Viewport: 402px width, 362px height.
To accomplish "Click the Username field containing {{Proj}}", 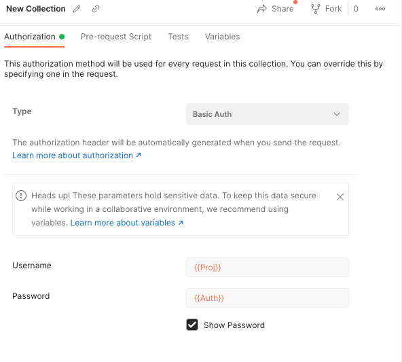I will [268, 268].
